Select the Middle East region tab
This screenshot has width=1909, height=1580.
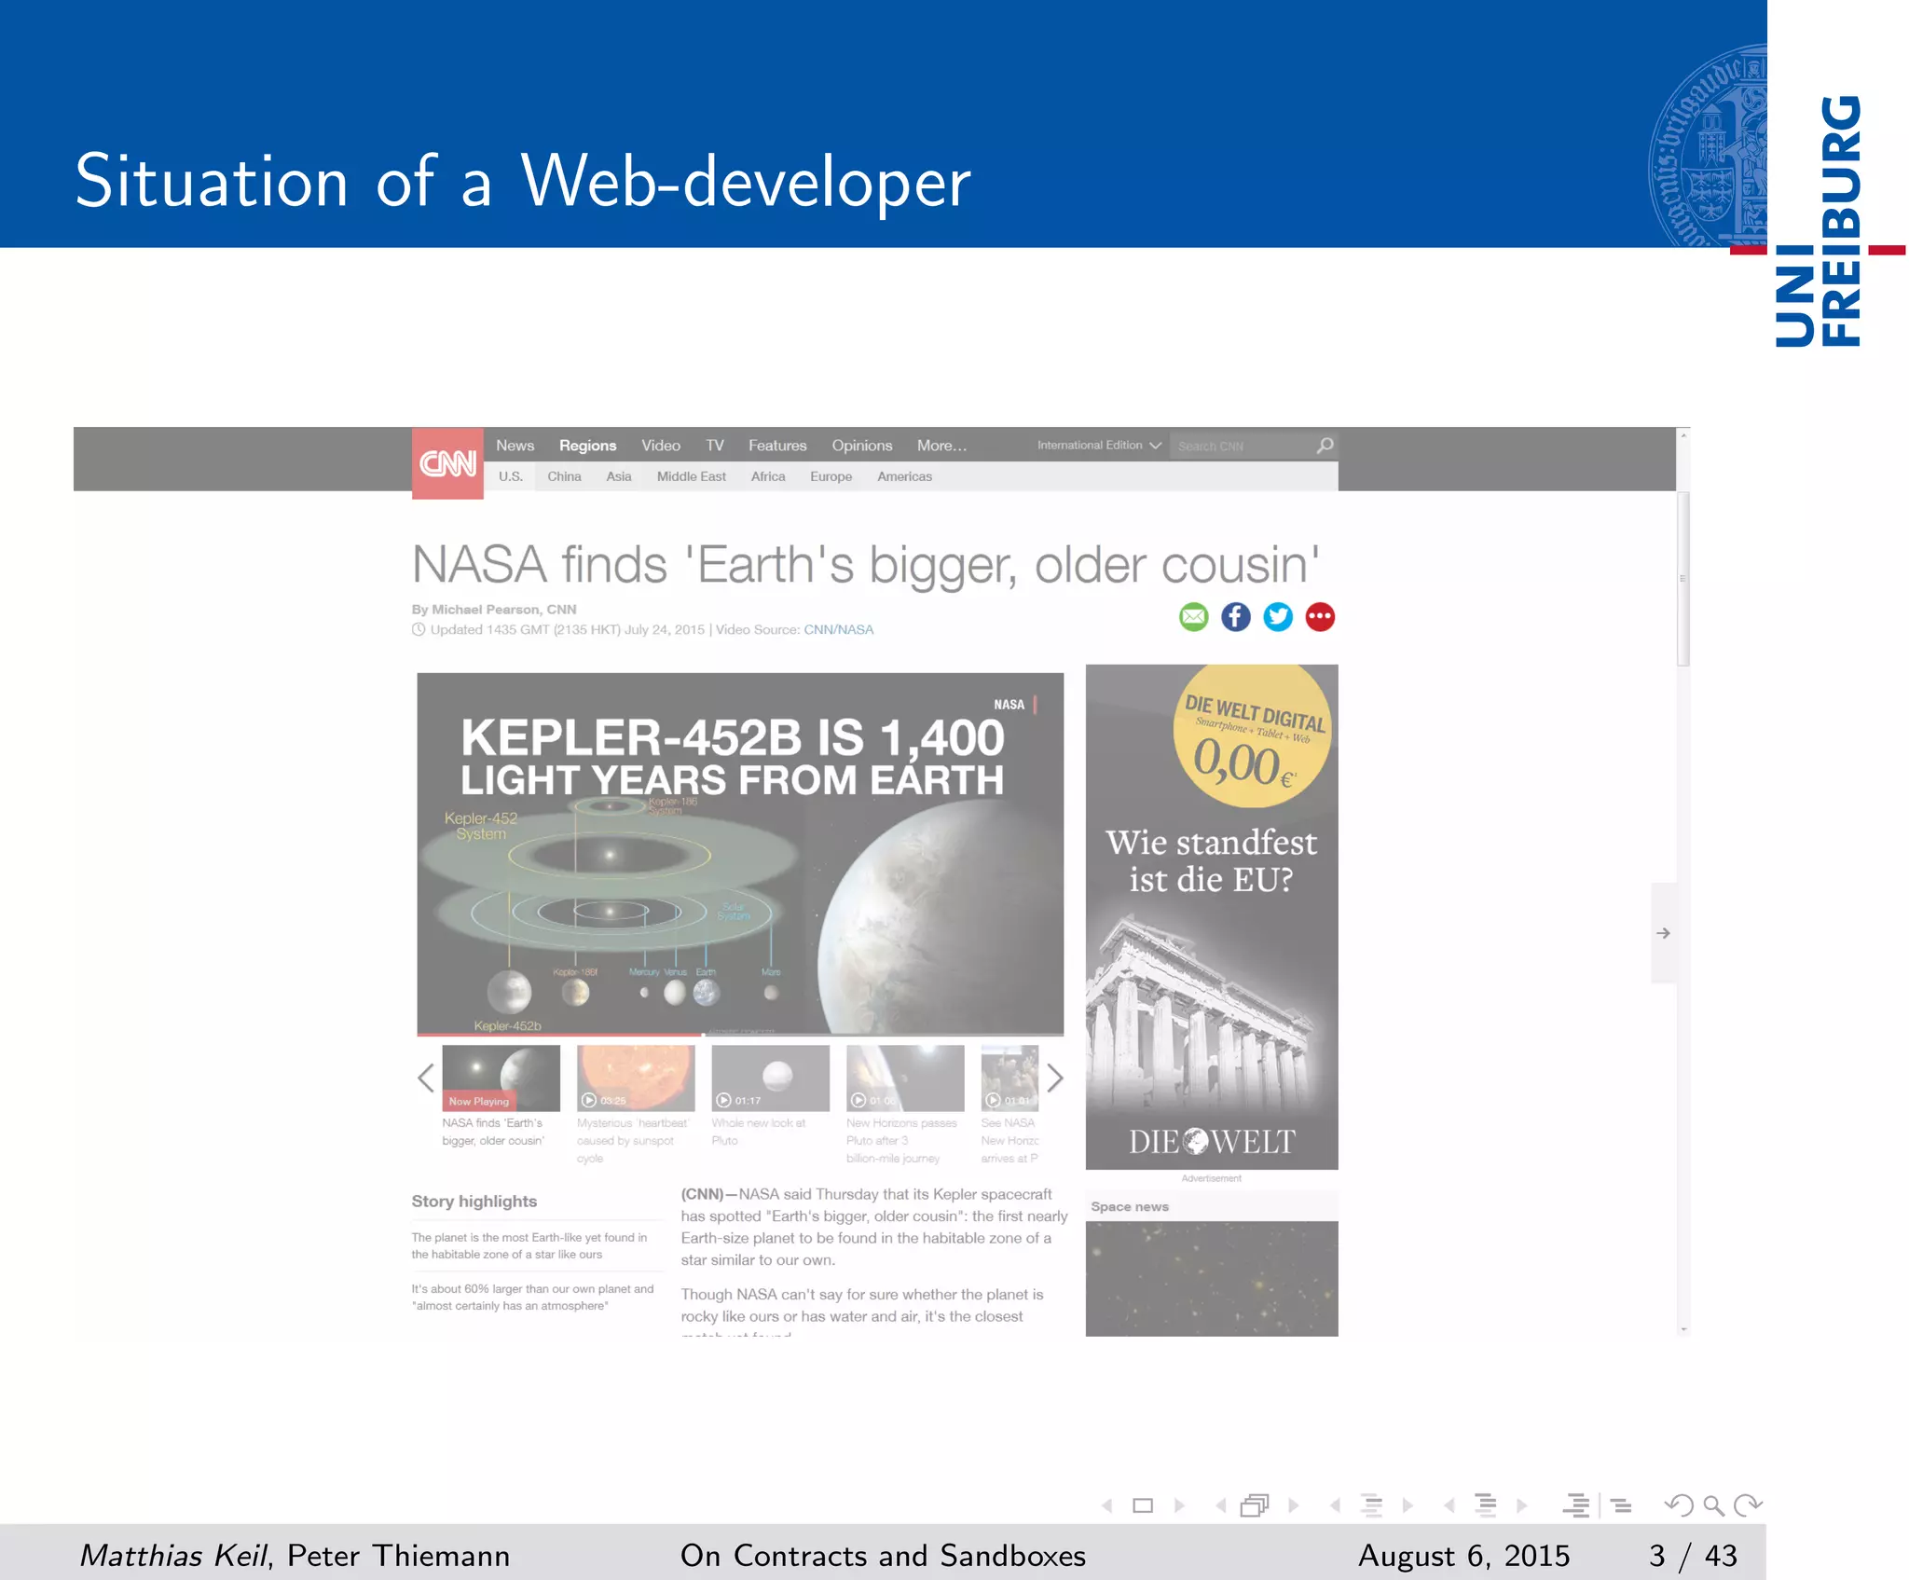pyautogui.click(x=691, y=476)
